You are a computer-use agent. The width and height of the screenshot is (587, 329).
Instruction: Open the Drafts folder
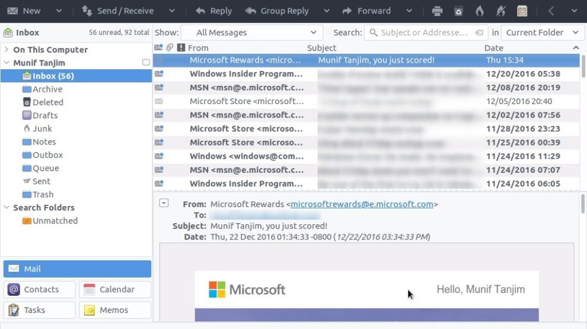click(45, 115)
